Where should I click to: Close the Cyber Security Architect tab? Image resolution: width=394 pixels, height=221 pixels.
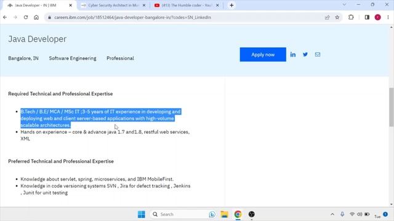(144, 6)
